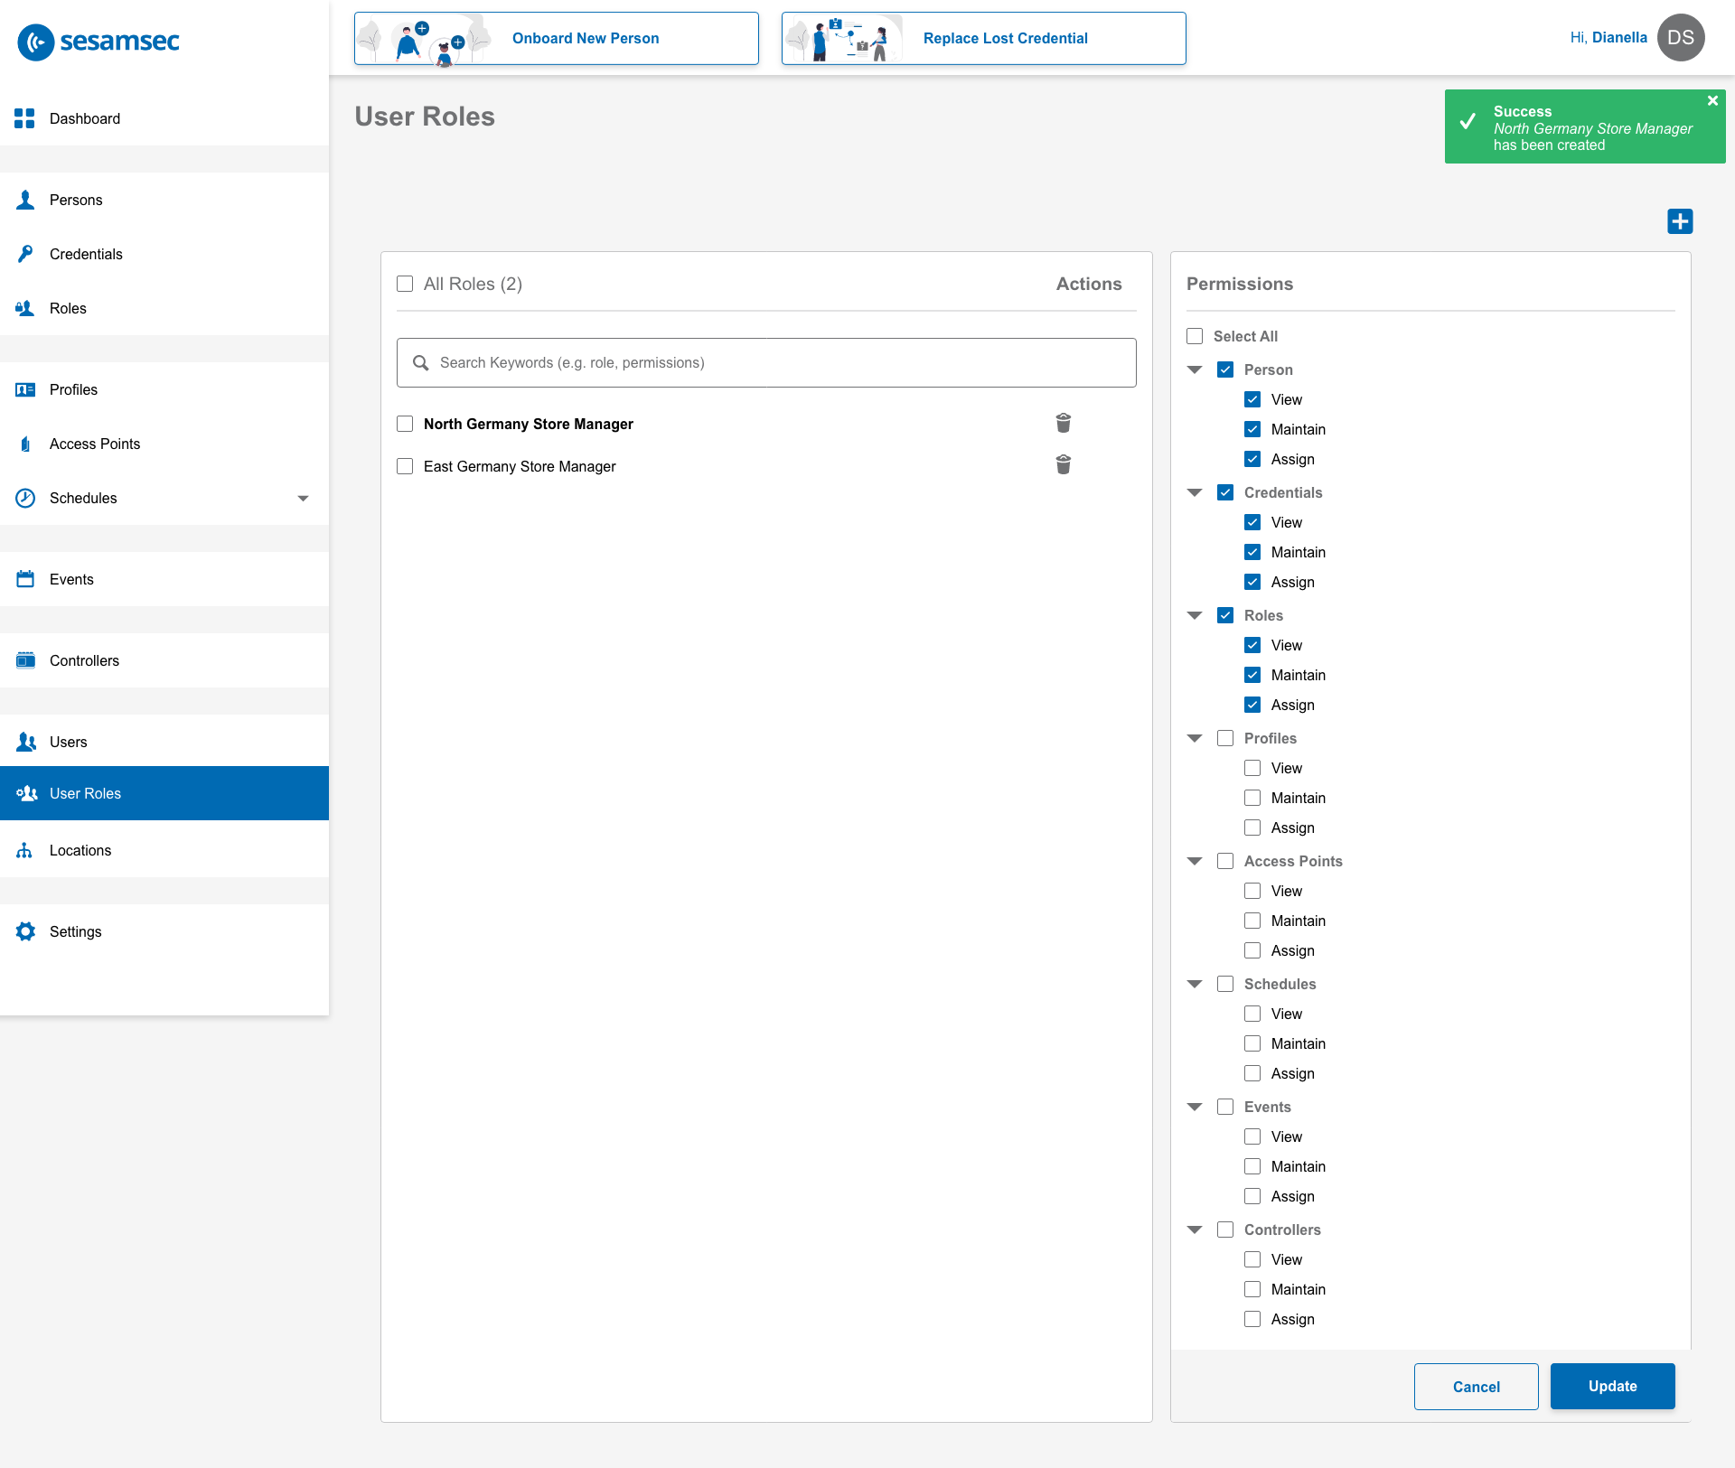Collapse the Access Points permissions tree
This screenshot has height=1468, width=1735.
click(1195, 861)
